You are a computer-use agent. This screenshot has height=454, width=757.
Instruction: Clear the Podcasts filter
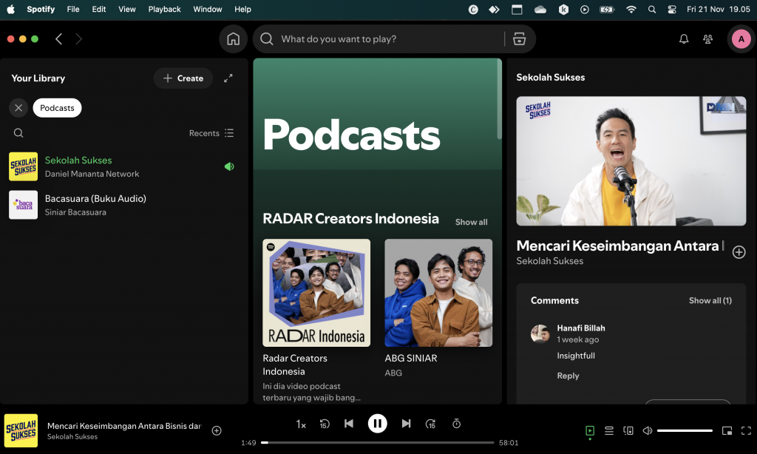click(x=18, y=107)
